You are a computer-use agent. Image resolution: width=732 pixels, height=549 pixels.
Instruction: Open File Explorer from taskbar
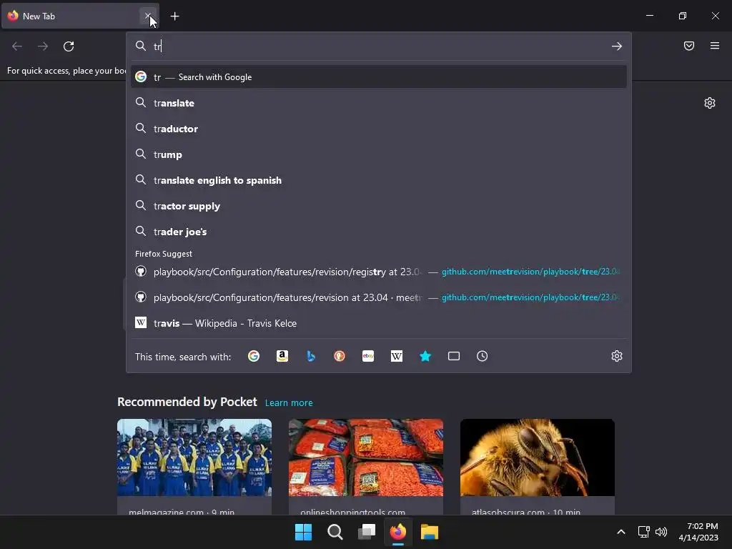pos(430,532)
